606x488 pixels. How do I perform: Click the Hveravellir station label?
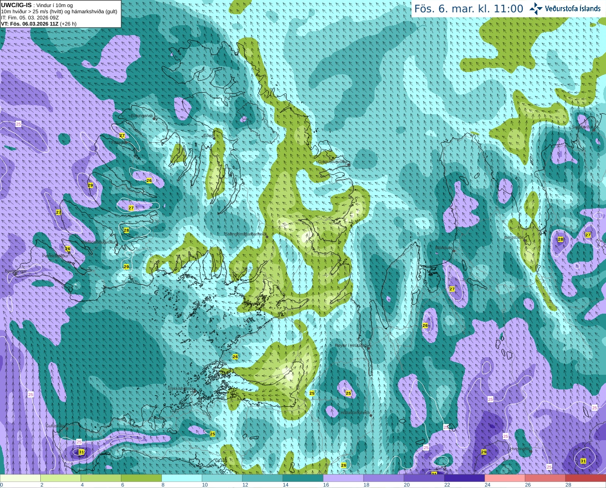pos(521,449)
